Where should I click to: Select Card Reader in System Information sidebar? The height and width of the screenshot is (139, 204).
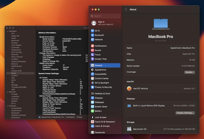[16, 45]
